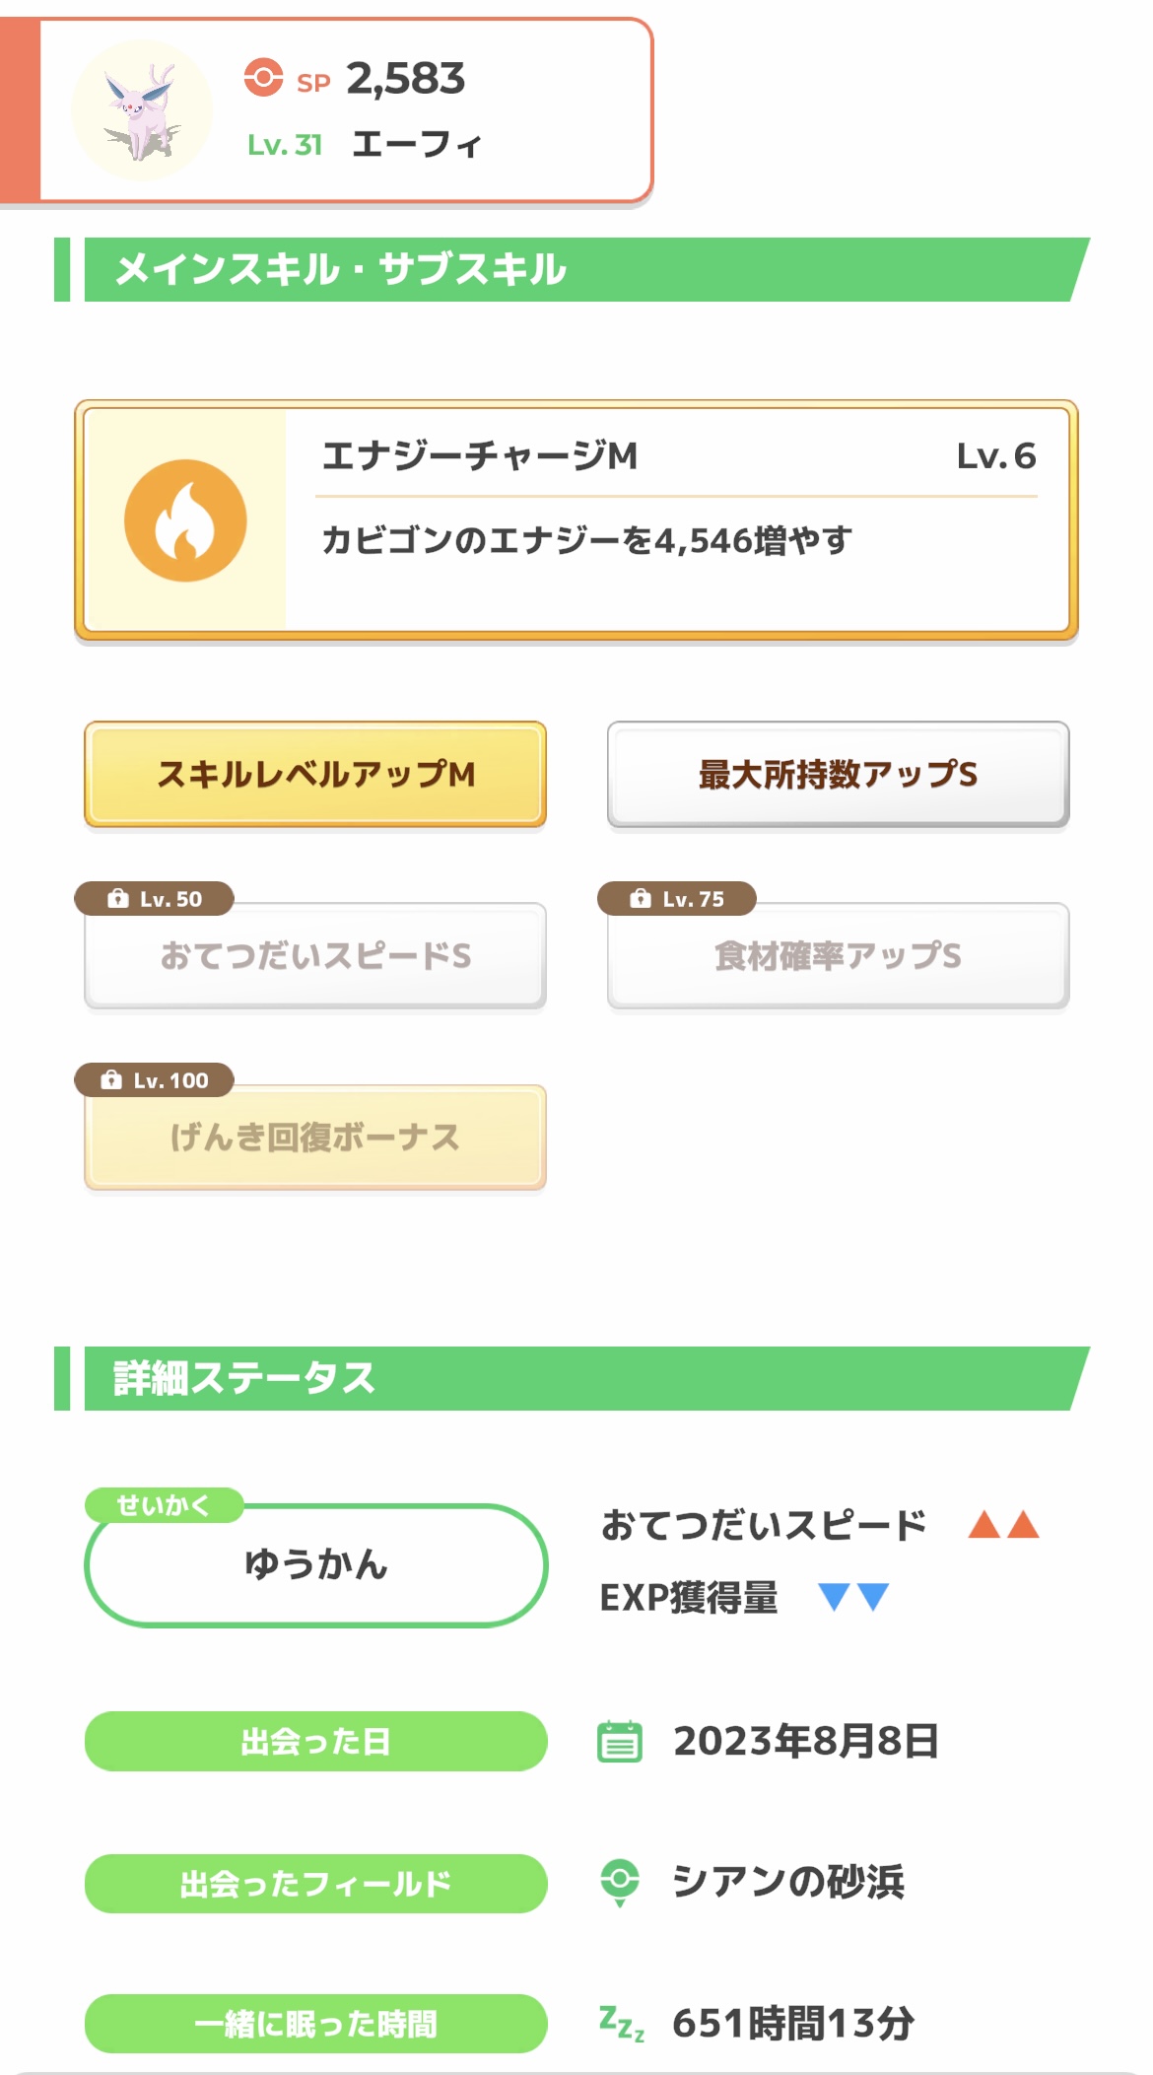Click the Lv. 50 lock badge

tap(155, 899)
